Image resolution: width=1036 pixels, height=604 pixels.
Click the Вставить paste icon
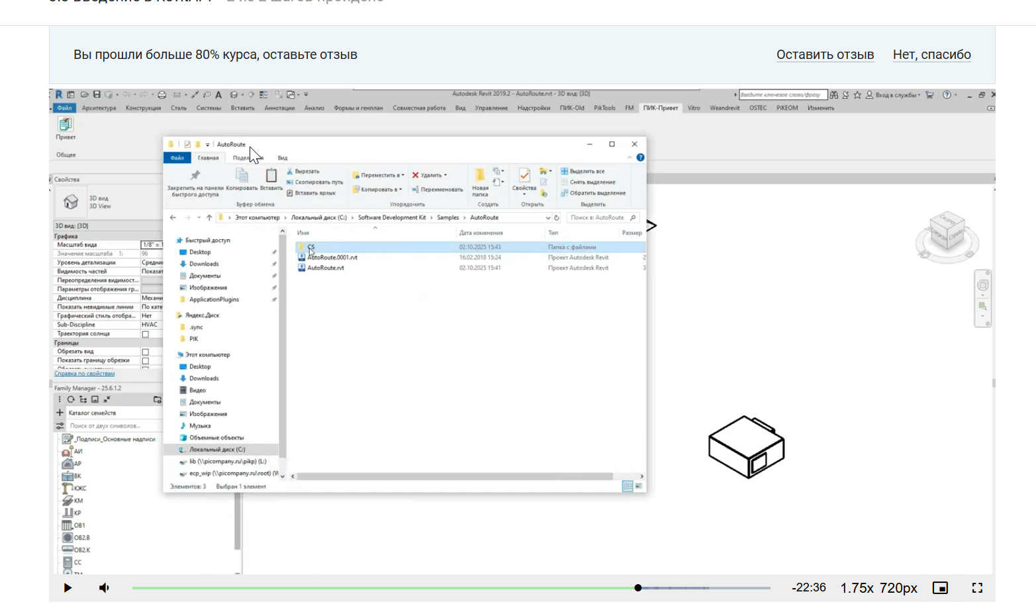coord(271,176)
